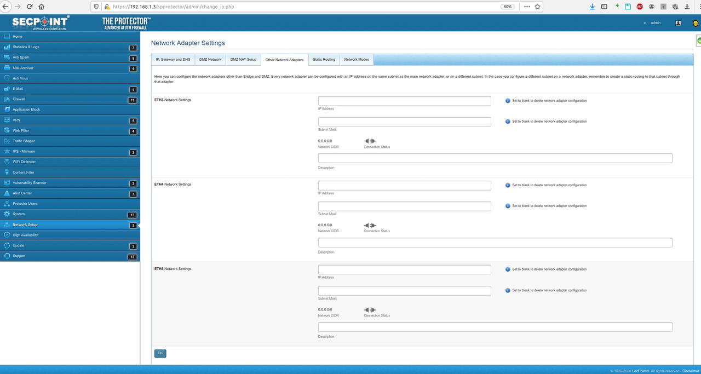Open Content Filter funnel icon
The width and height of the screenshot is (701, 374).
7,172
